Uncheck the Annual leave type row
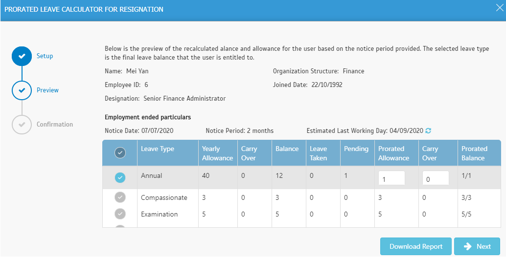The height and width of the screenshot is (260, 506). (120, 177)
